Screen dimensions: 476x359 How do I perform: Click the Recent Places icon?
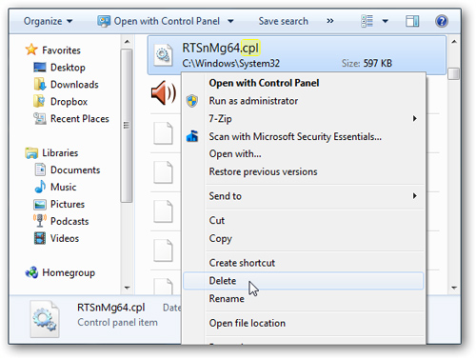point(40,118)
